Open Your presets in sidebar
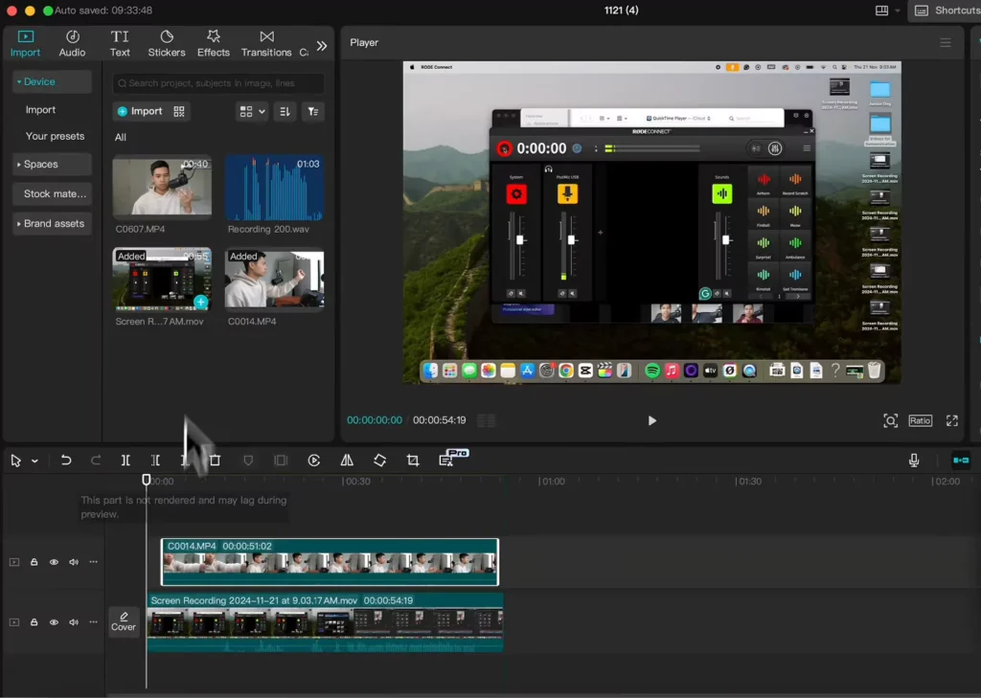The width and height of the screenshot is (981, 698). [x=55, y=136]
